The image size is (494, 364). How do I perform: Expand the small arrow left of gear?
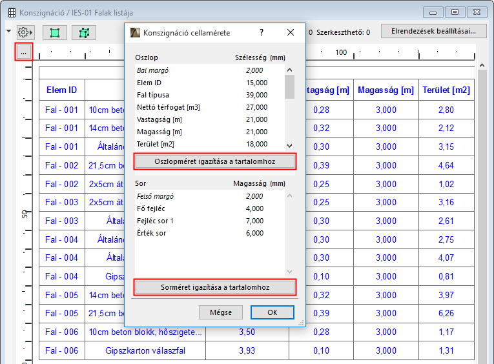[8, 31]
